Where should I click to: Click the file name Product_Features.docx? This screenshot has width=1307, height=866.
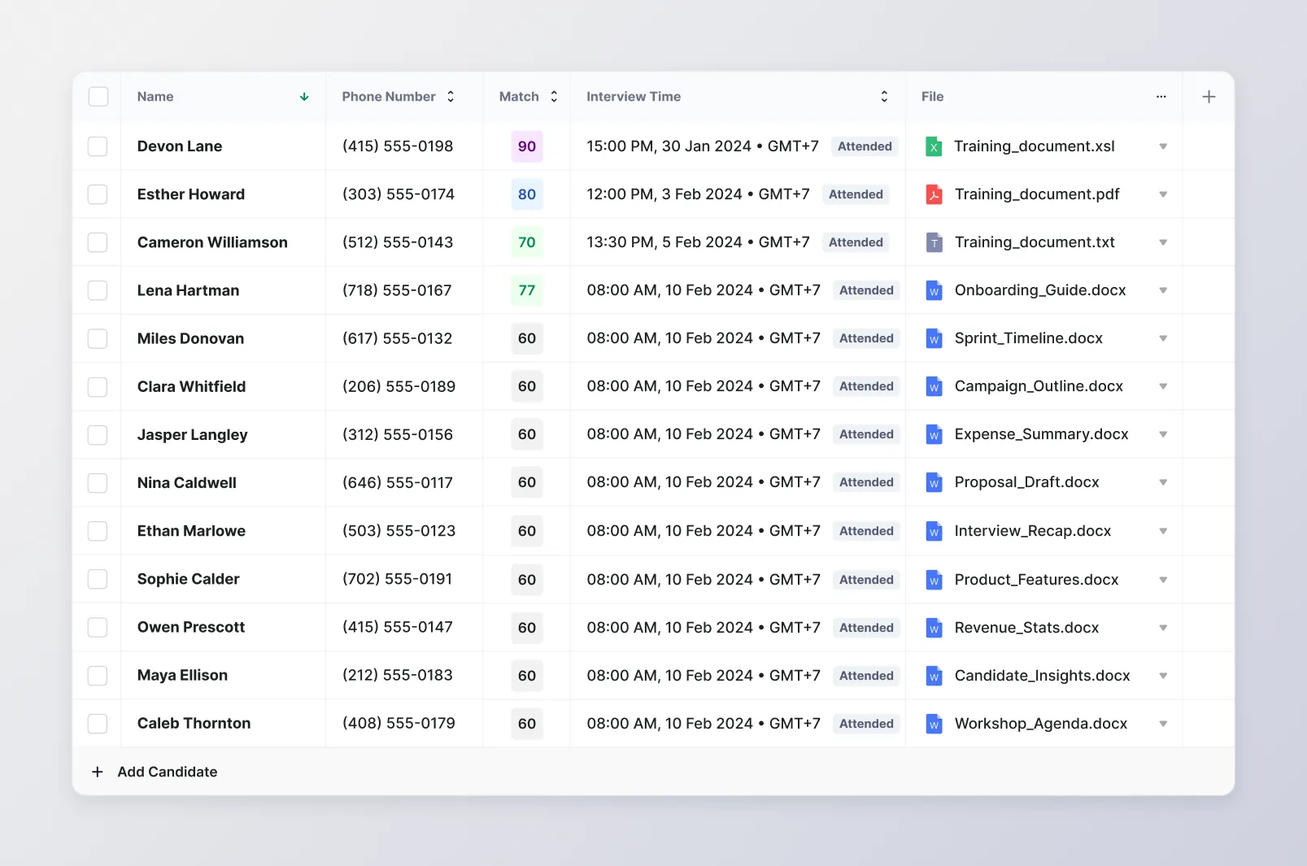1036,580
